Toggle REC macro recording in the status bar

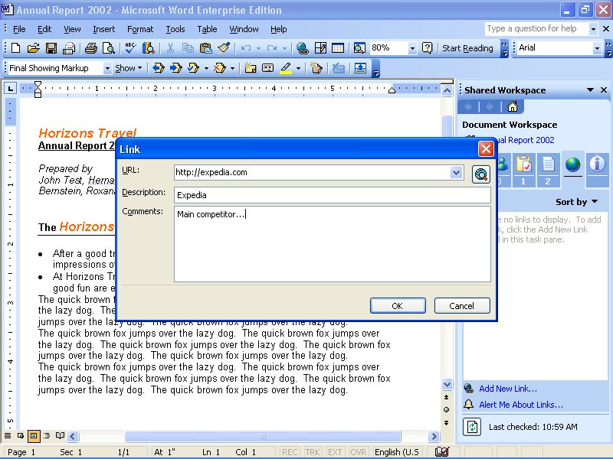pyautogui.click(x=290, y=452)
